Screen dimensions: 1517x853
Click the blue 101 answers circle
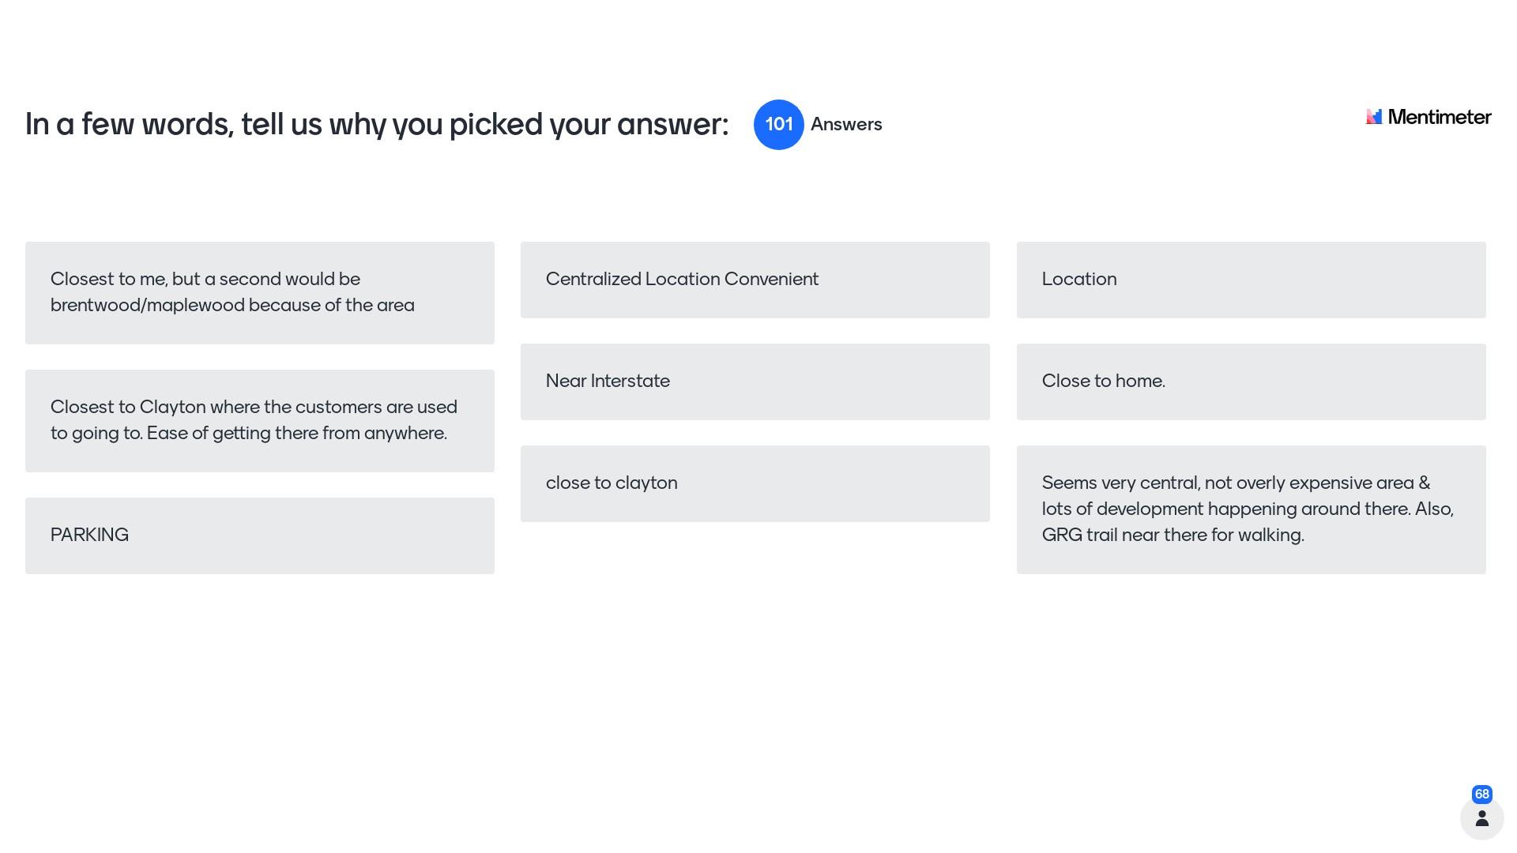(778, 125)
